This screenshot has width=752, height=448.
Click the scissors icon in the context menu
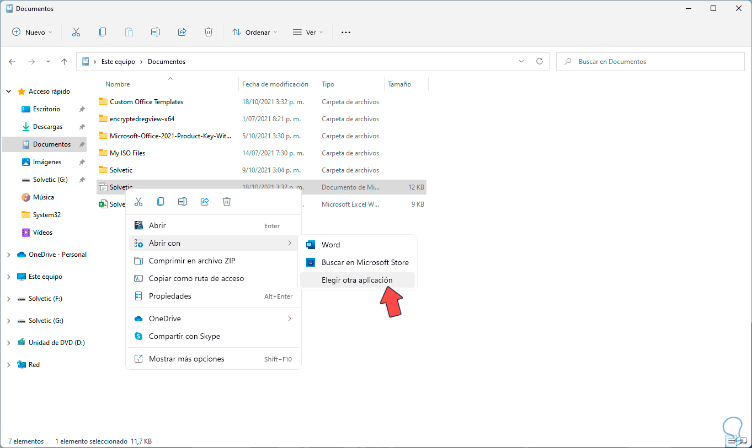138,202
